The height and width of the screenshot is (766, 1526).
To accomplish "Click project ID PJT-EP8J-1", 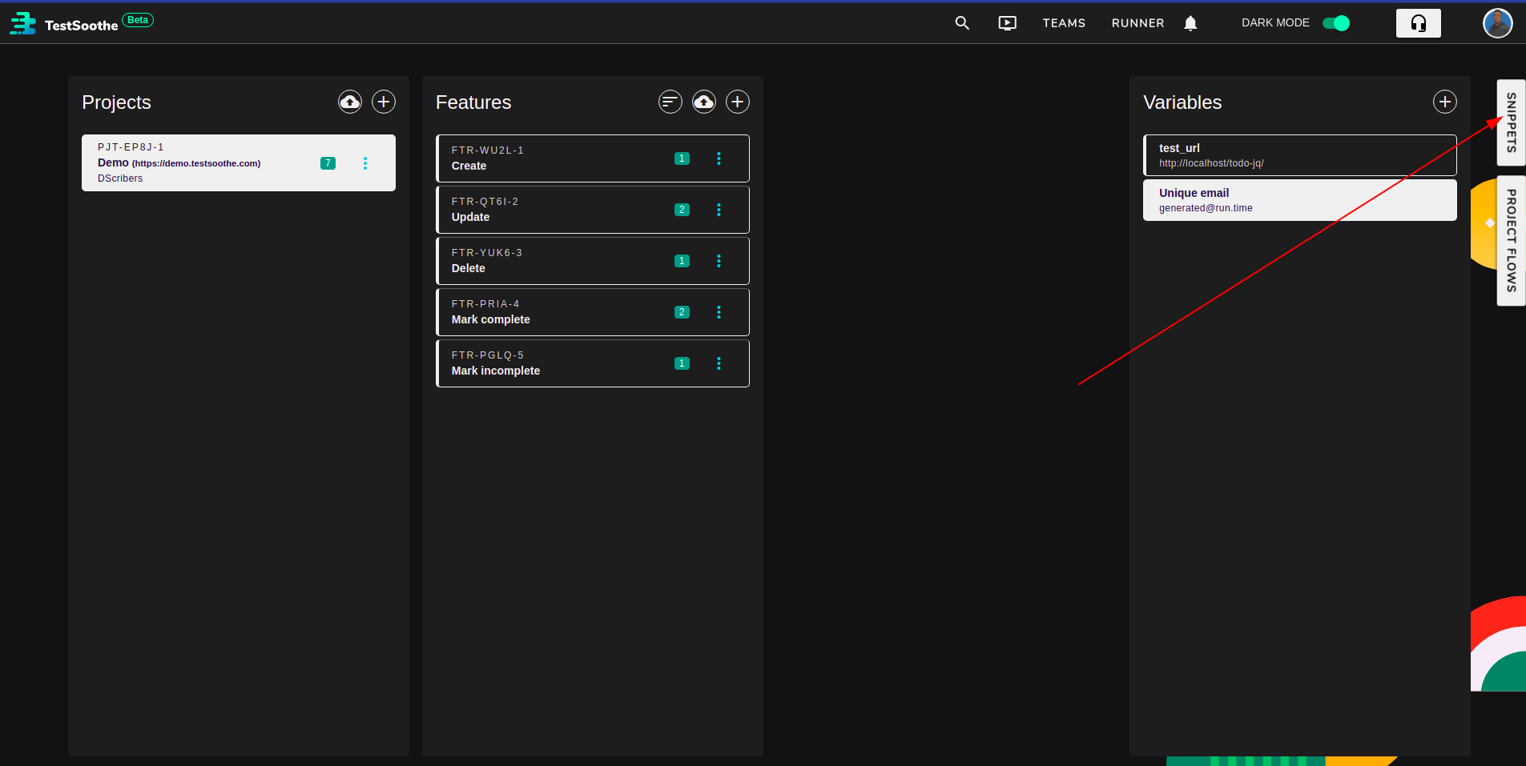I will (x=131, y=147).
